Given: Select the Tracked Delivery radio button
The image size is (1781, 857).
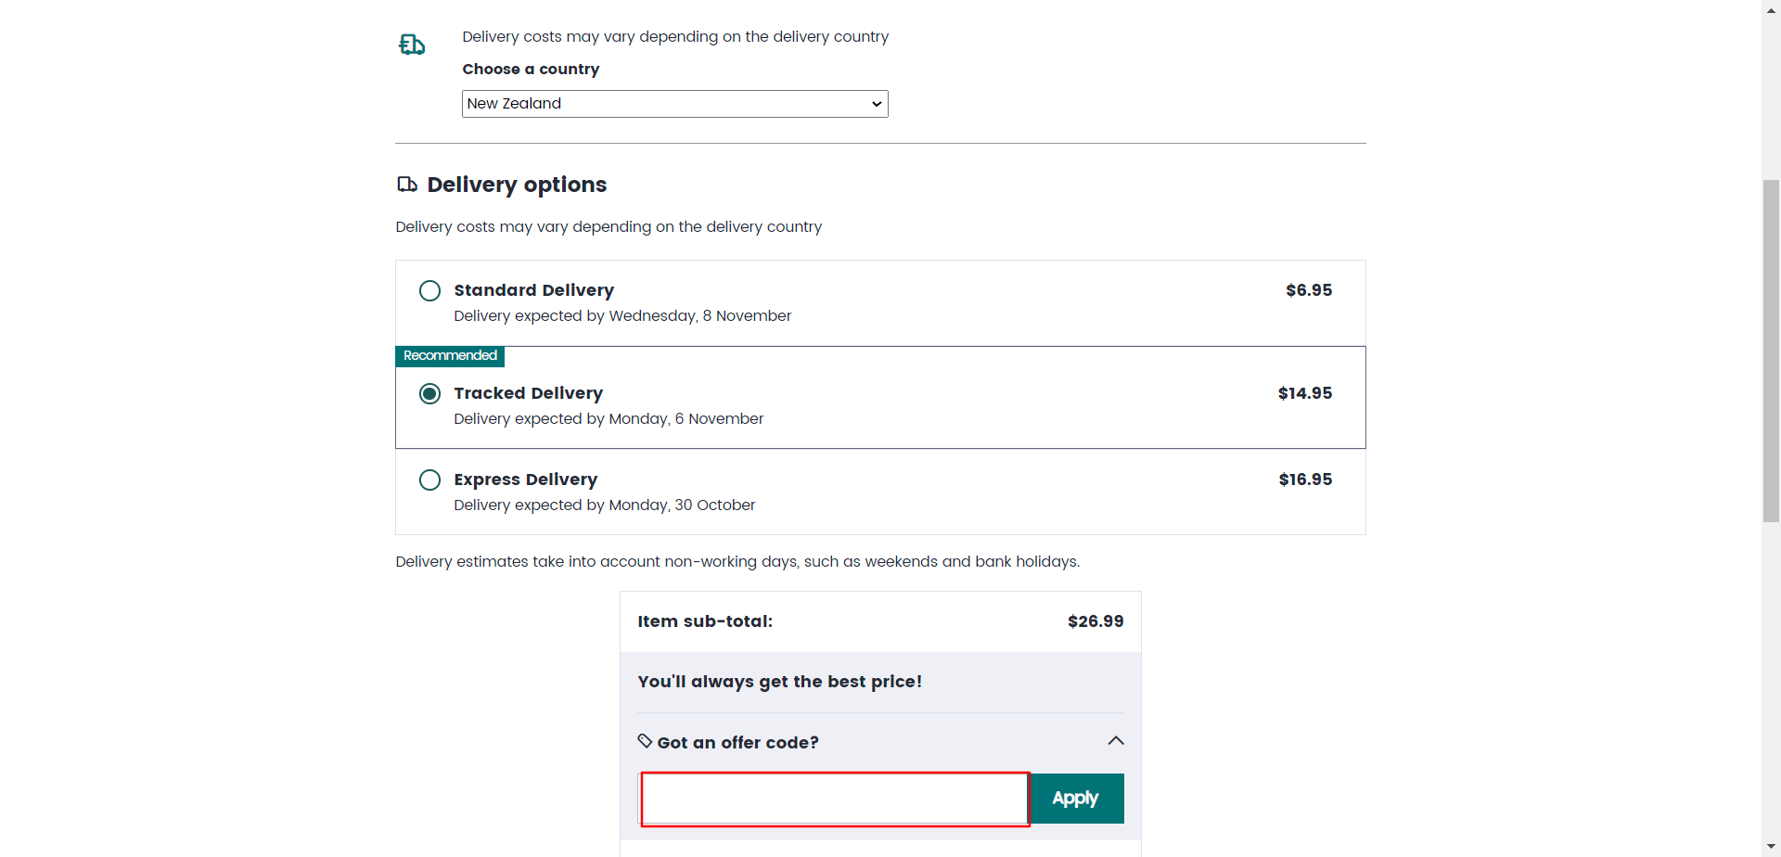Looking at the screenshot, I should [429, 393].
